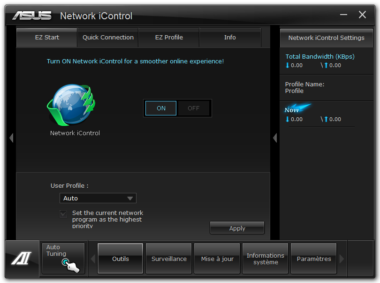Toggle highest priority network program checkbox
The height and width of the screenshot is (283, 380).
(x=63, y=214)
